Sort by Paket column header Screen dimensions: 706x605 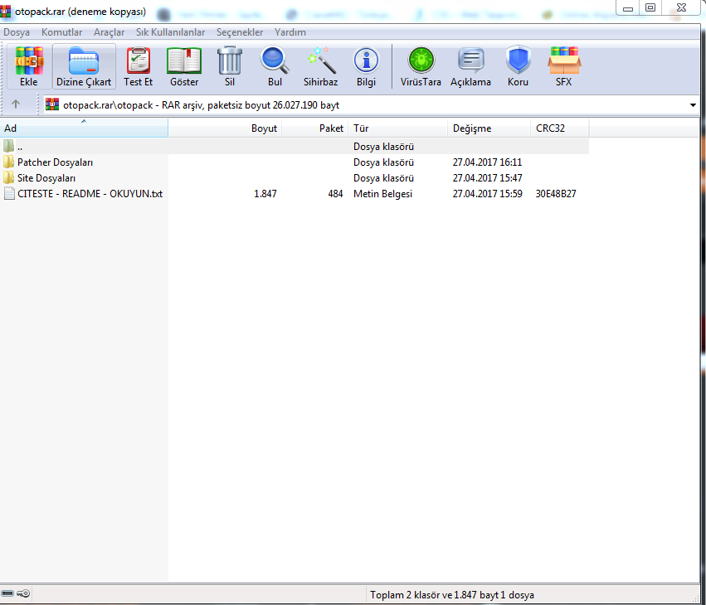(x=315, y=128)
